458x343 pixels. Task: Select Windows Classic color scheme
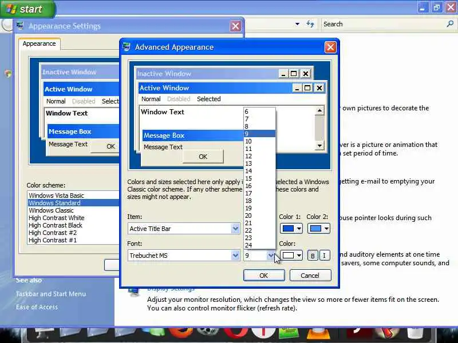pos(73,210)
